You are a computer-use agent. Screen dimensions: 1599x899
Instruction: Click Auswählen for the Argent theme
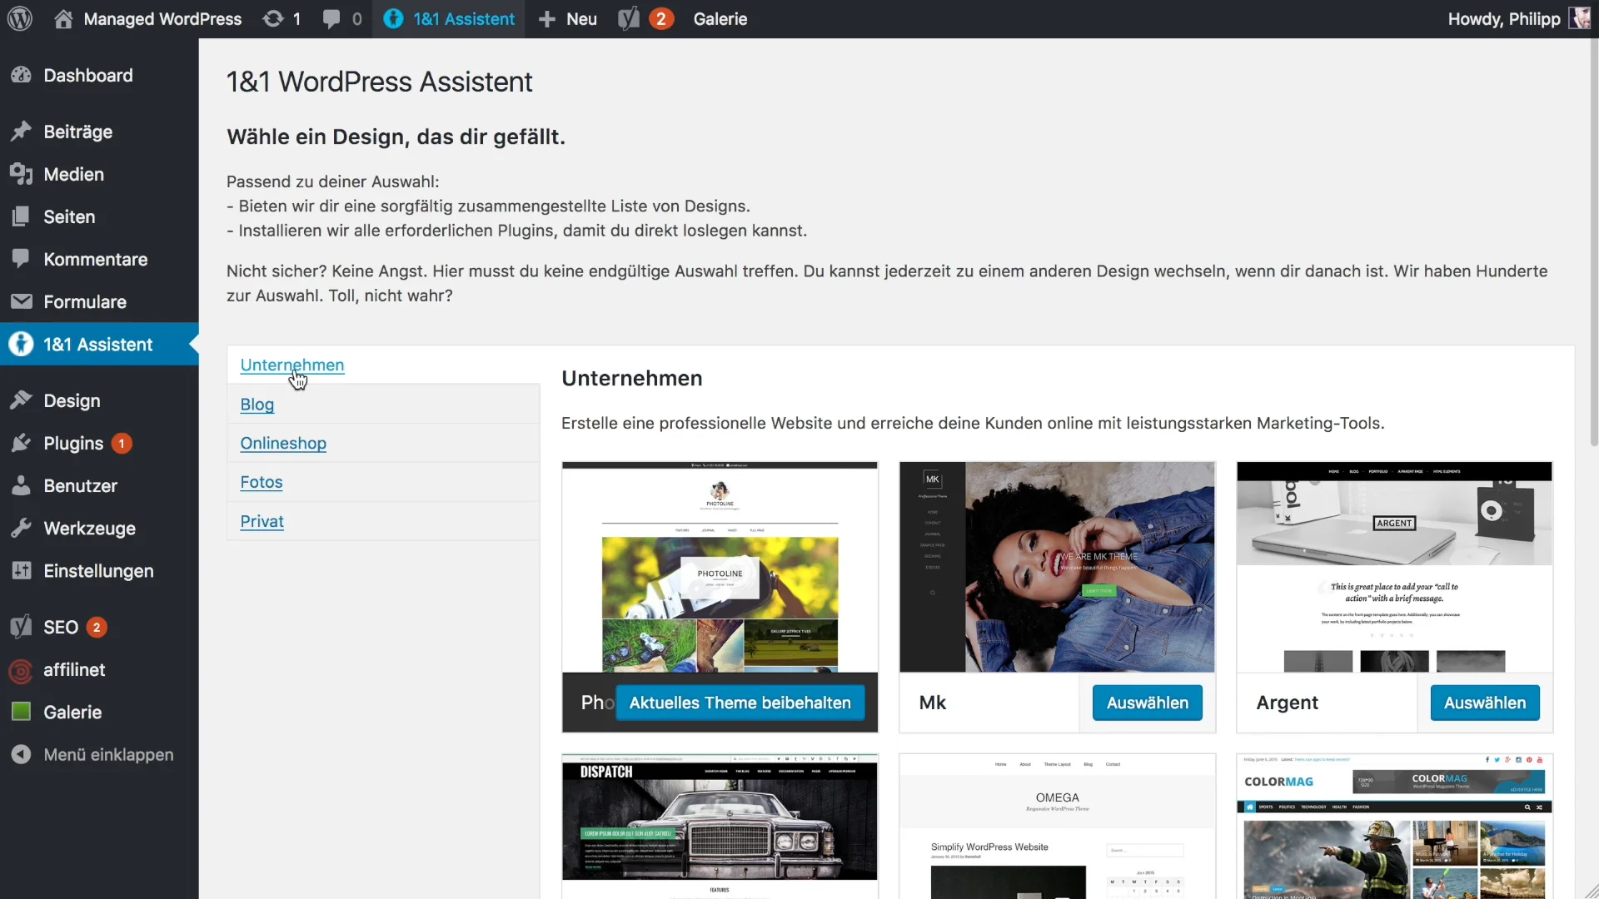tap(1484, 703)
